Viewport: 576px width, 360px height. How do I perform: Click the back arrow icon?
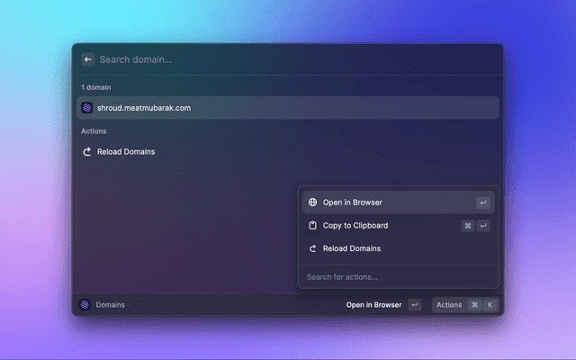[x=88, y=59]
